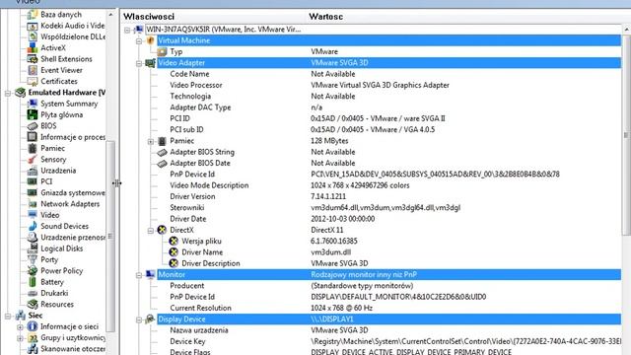Click the System Summary icon

coord(33,104)
